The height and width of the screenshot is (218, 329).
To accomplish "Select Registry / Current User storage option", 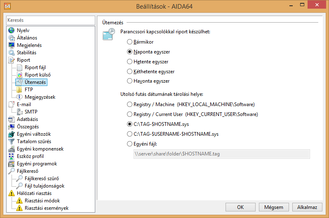I will [130, 114].
